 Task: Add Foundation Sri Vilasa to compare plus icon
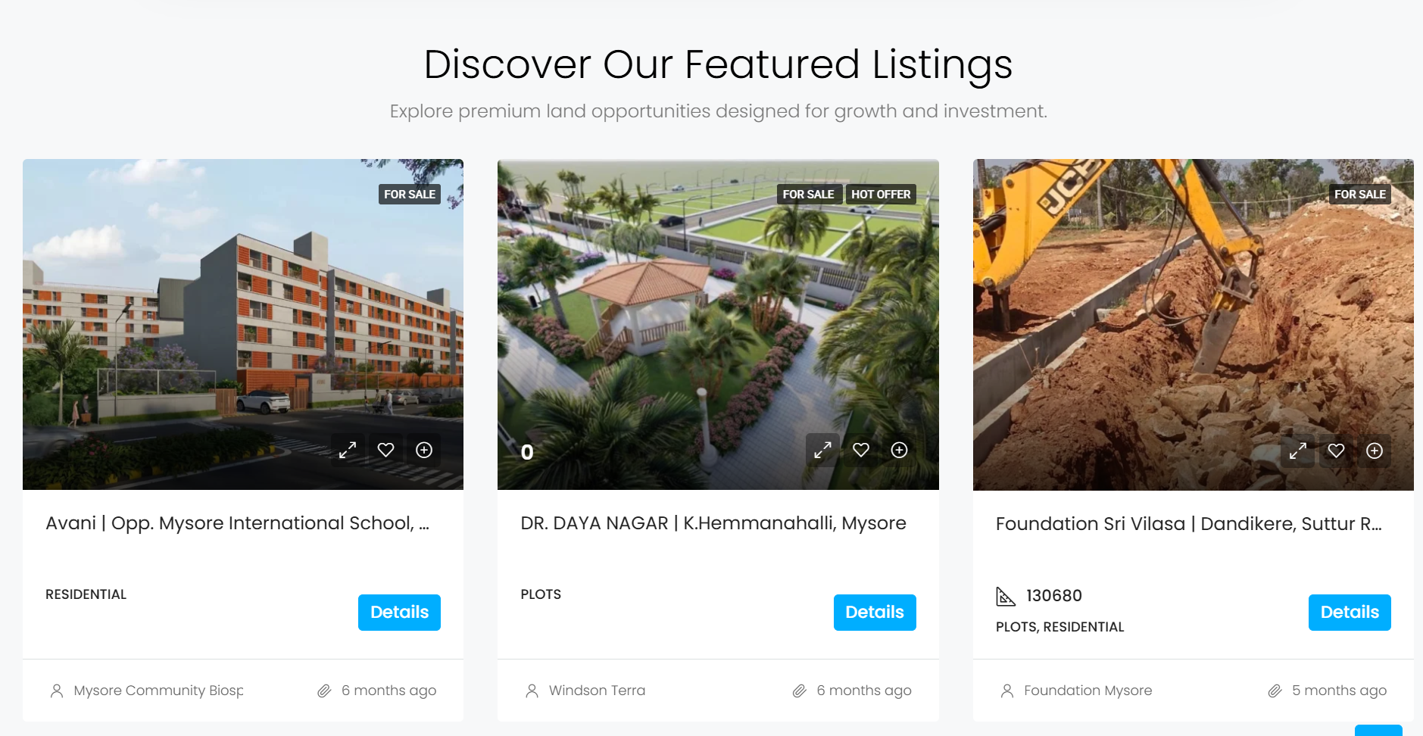(x=1375, y=451)
